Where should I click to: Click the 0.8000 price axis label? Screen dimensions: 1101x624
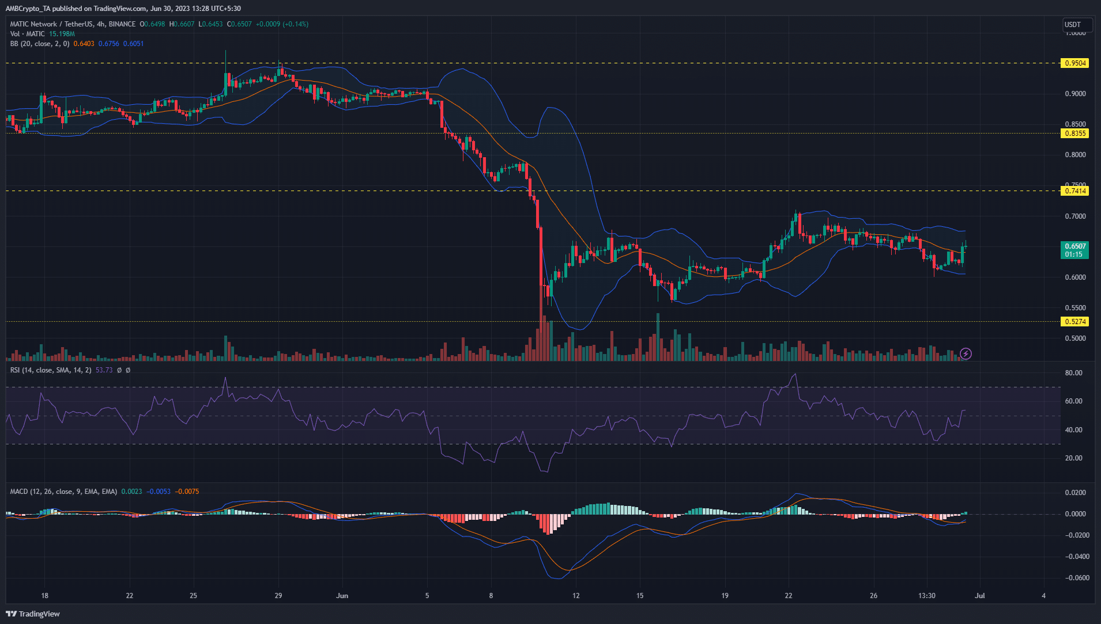tap(1075, 155)
